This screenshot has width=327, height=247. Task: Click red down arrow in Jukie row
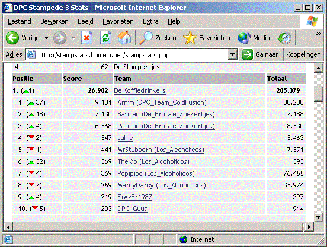click(x=31, y=137)
